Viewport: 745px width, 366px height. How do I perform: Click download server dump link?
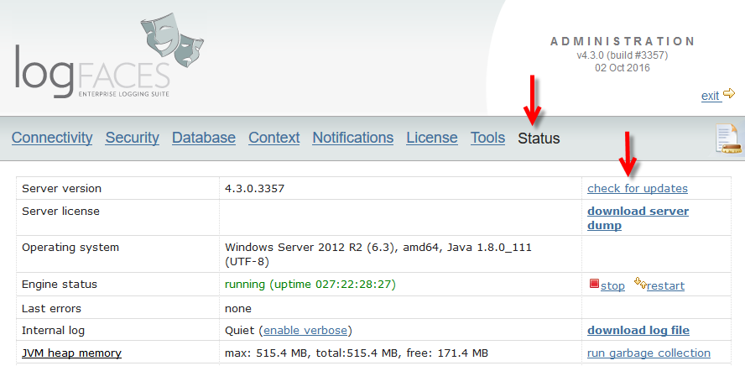point(638,218)
